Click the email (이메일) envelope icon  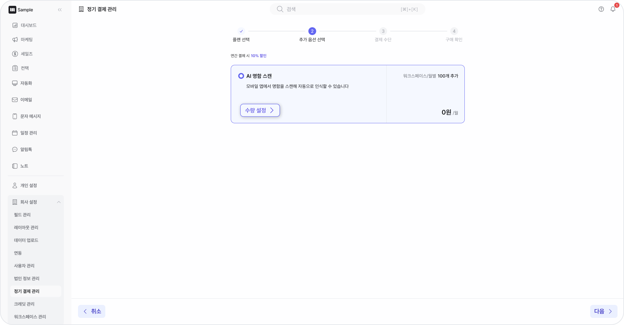point(15,100)
